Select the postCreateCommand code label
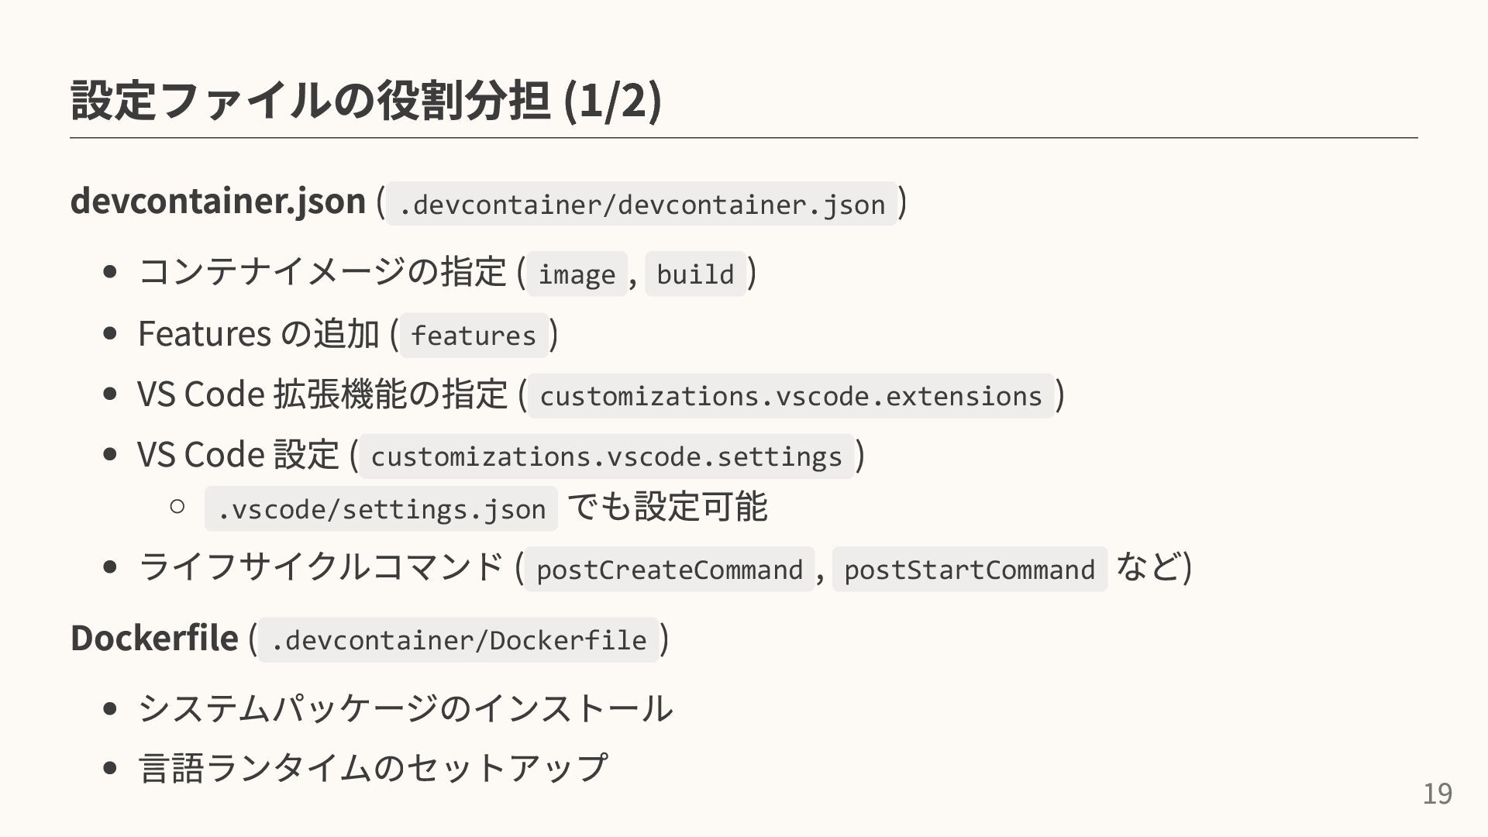The image size is (1488, 837). click(x=670, y=570)
